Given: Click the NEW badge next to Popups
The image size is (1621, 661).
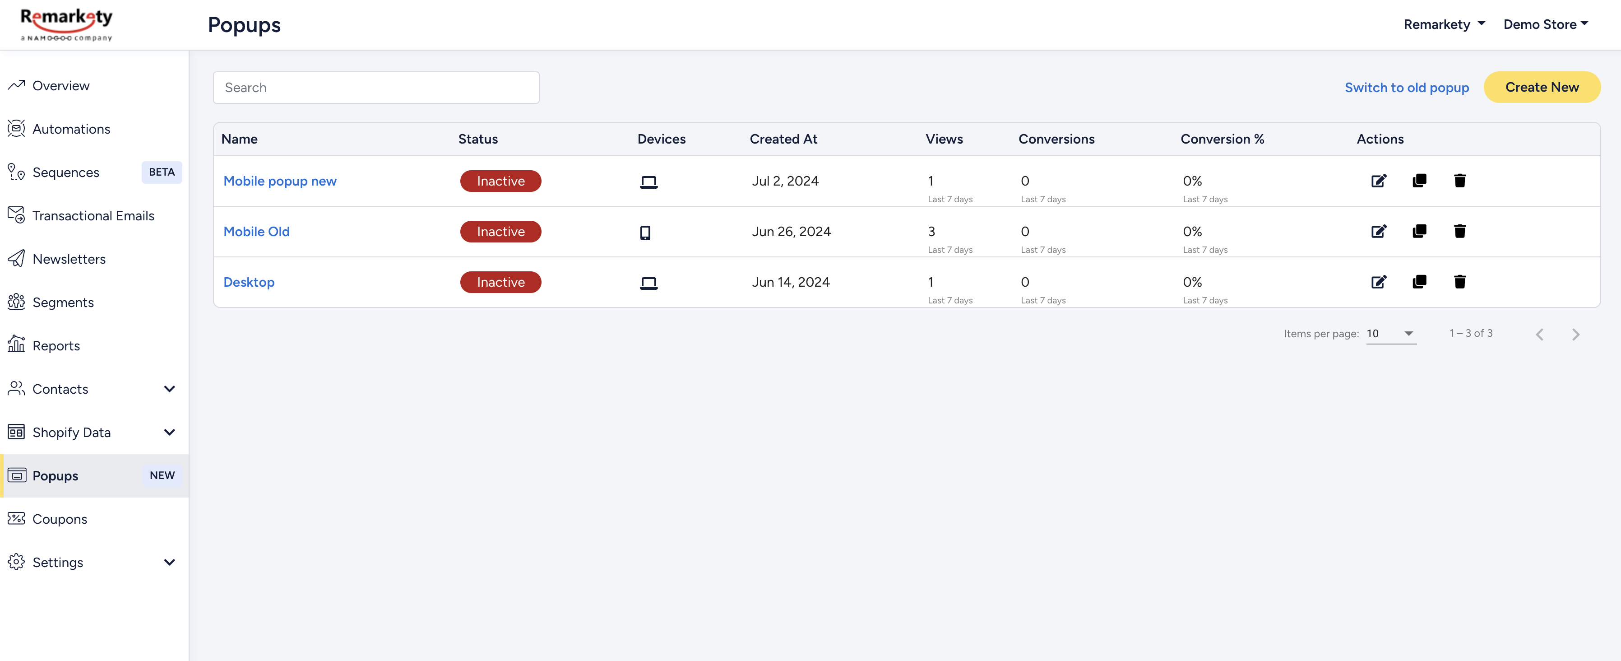Looking at the screenshot, I should pyautogui.click(x=162, y=475).
